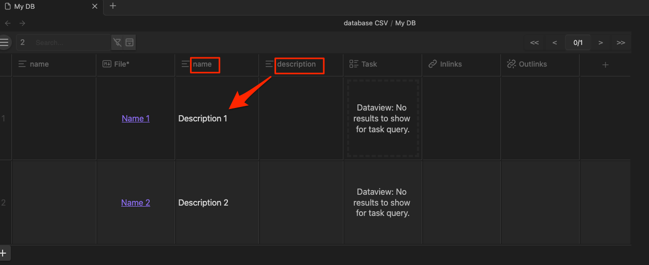Screen dimensions: 649x265
Task: Jump to the last page with >>
Action: [x=621, y=42]
